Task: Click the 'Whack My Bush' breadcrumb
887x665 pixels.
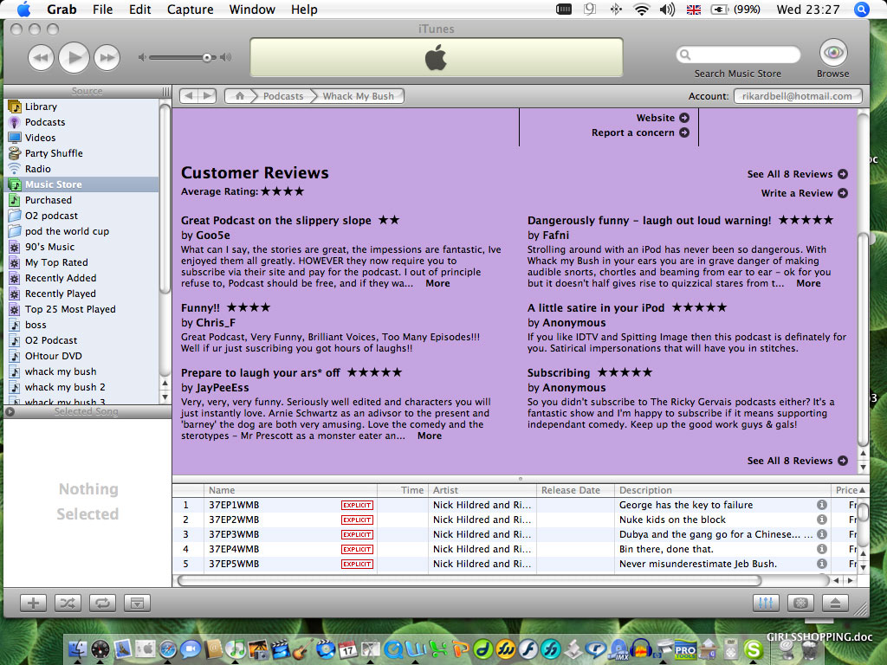Action: tap(358, 96)
